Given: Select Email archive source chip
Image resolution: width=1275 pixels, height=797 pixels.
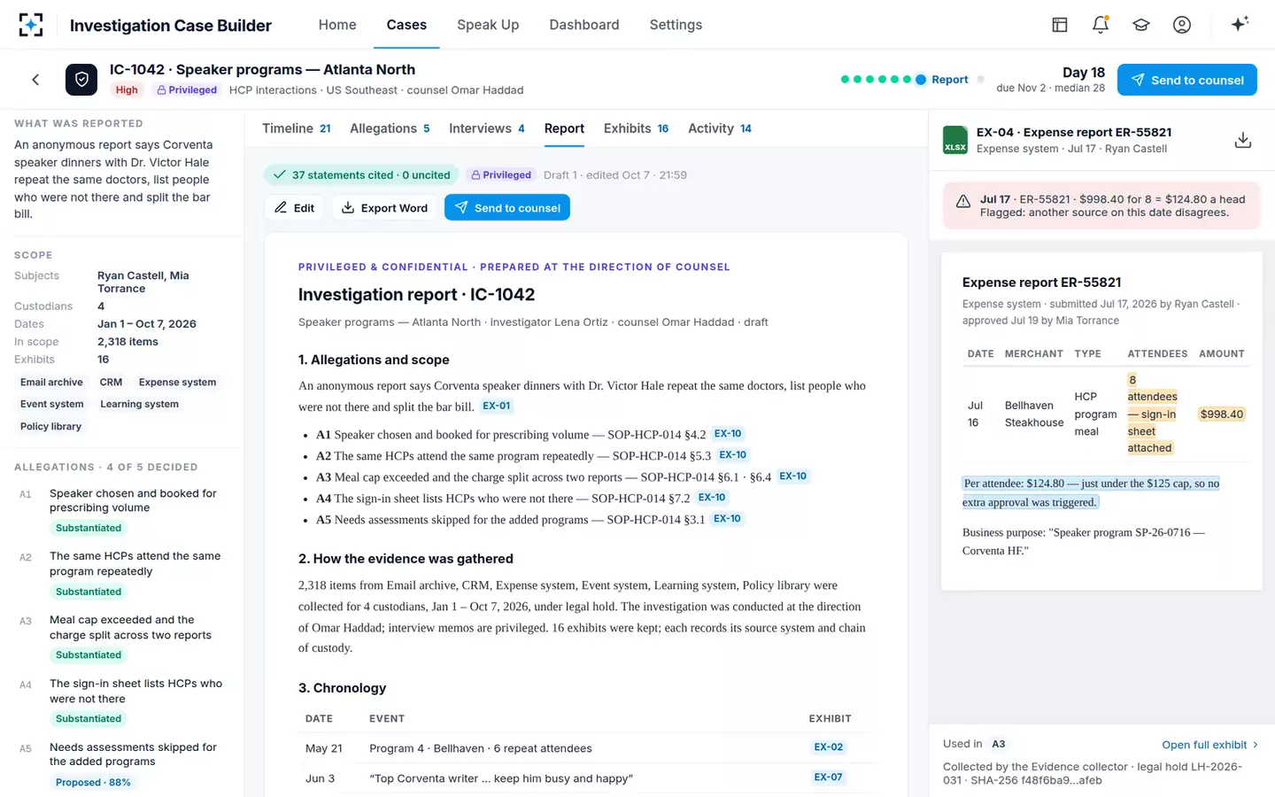Looking at the screenshot, I should pyautogui.click(x=51, y=382).
